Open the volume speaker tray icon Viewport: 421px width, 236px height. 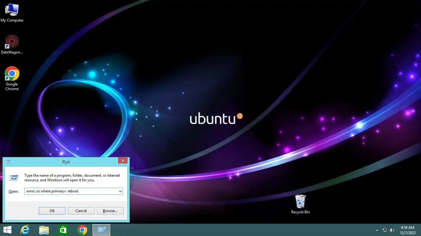coord(392,230)
